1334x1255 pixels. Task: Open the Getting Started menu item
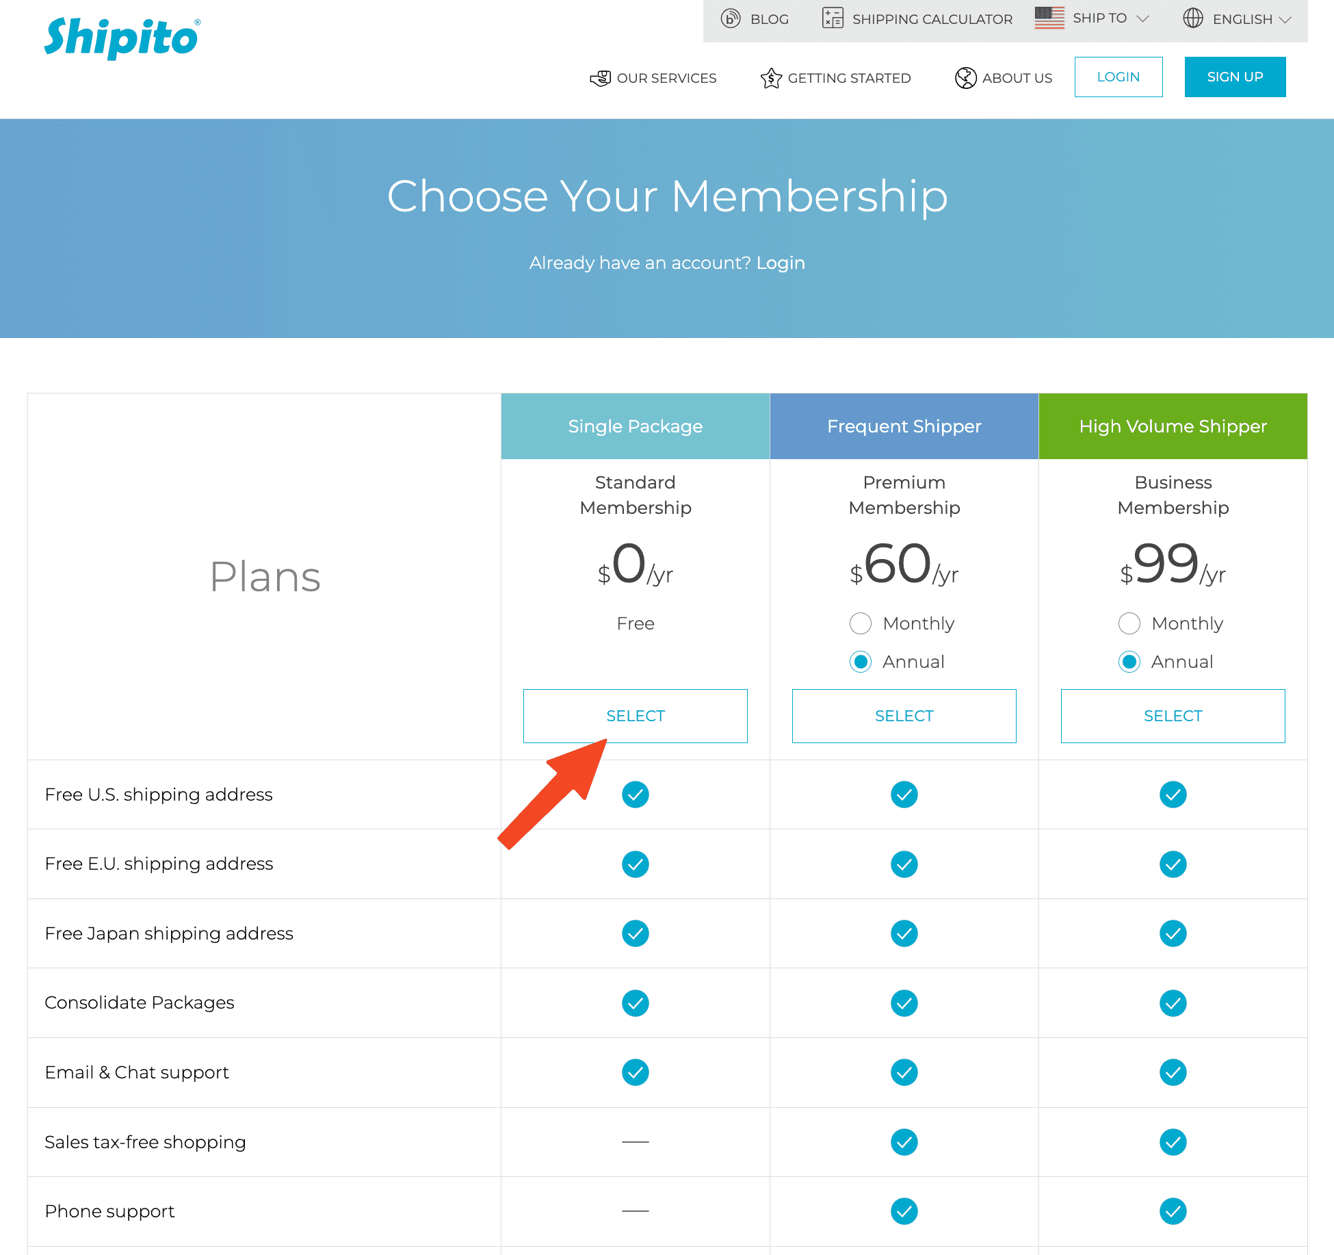pyautogui.click(x=849, y=78)
